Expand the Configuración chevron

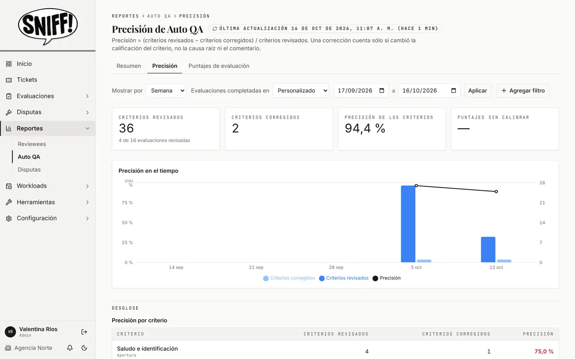(x=87, y=218)
